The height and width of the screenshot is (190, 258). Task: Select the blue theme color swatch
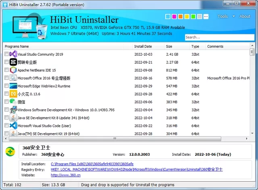click(x=168, y=17)
